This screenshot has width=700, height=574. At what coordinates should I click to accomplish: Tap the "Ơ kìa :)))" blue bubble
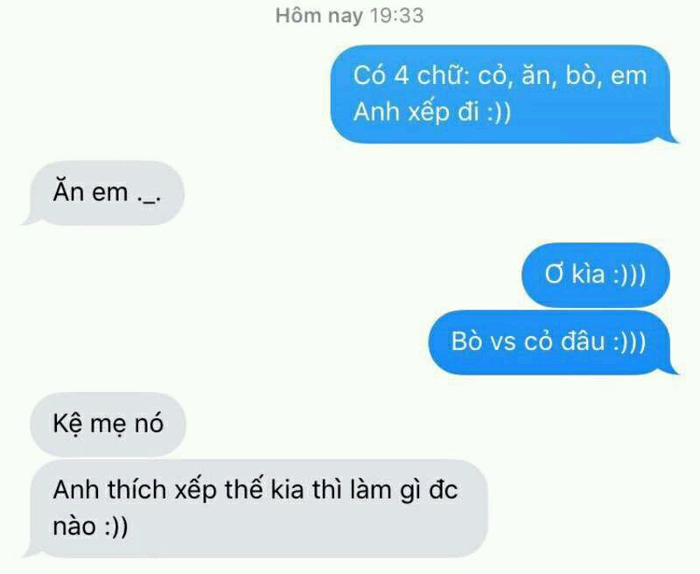596,274
